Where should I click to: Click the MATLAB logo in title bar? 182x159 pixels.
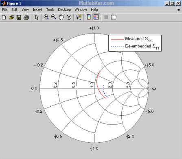coord(3,3)
